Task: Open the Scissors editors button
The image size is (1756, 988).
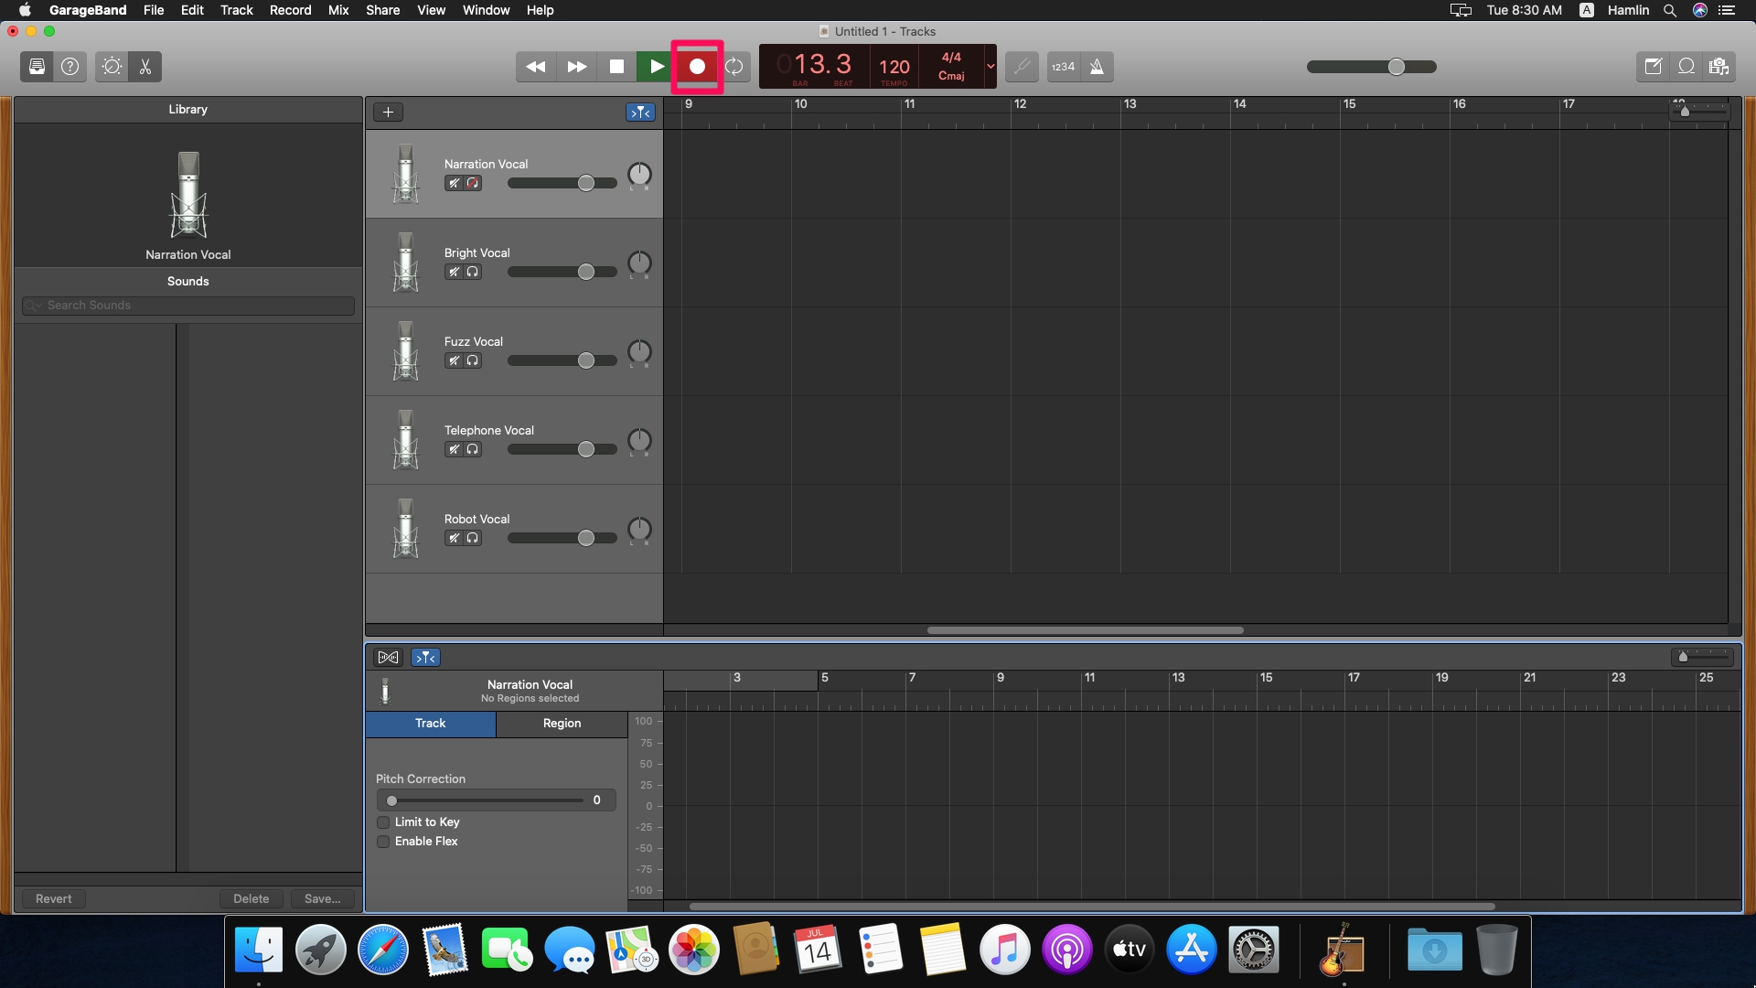Action: [145, 67]
